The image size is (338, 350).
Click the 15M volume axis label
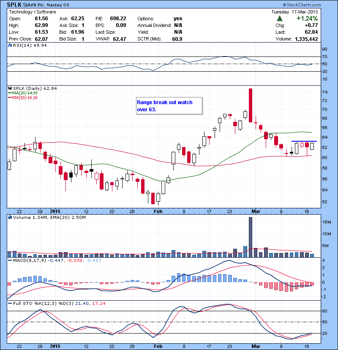pos(327,222)
